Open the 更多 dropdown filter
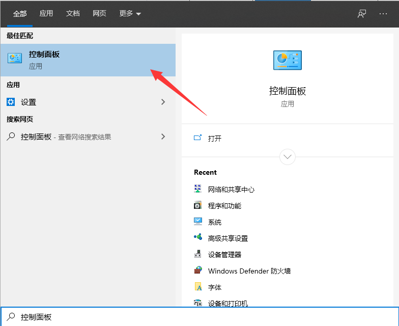This screenshot has height=326, width=399. (x=130, y=14)
